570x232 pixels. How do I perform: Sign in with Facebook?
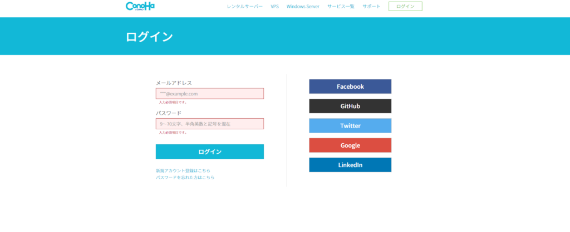click(x=350, y=87)
